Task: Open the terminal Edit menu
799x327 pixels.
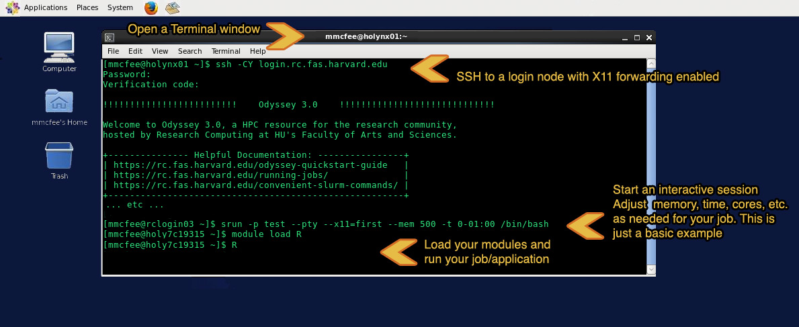Action: pos(135,51)
